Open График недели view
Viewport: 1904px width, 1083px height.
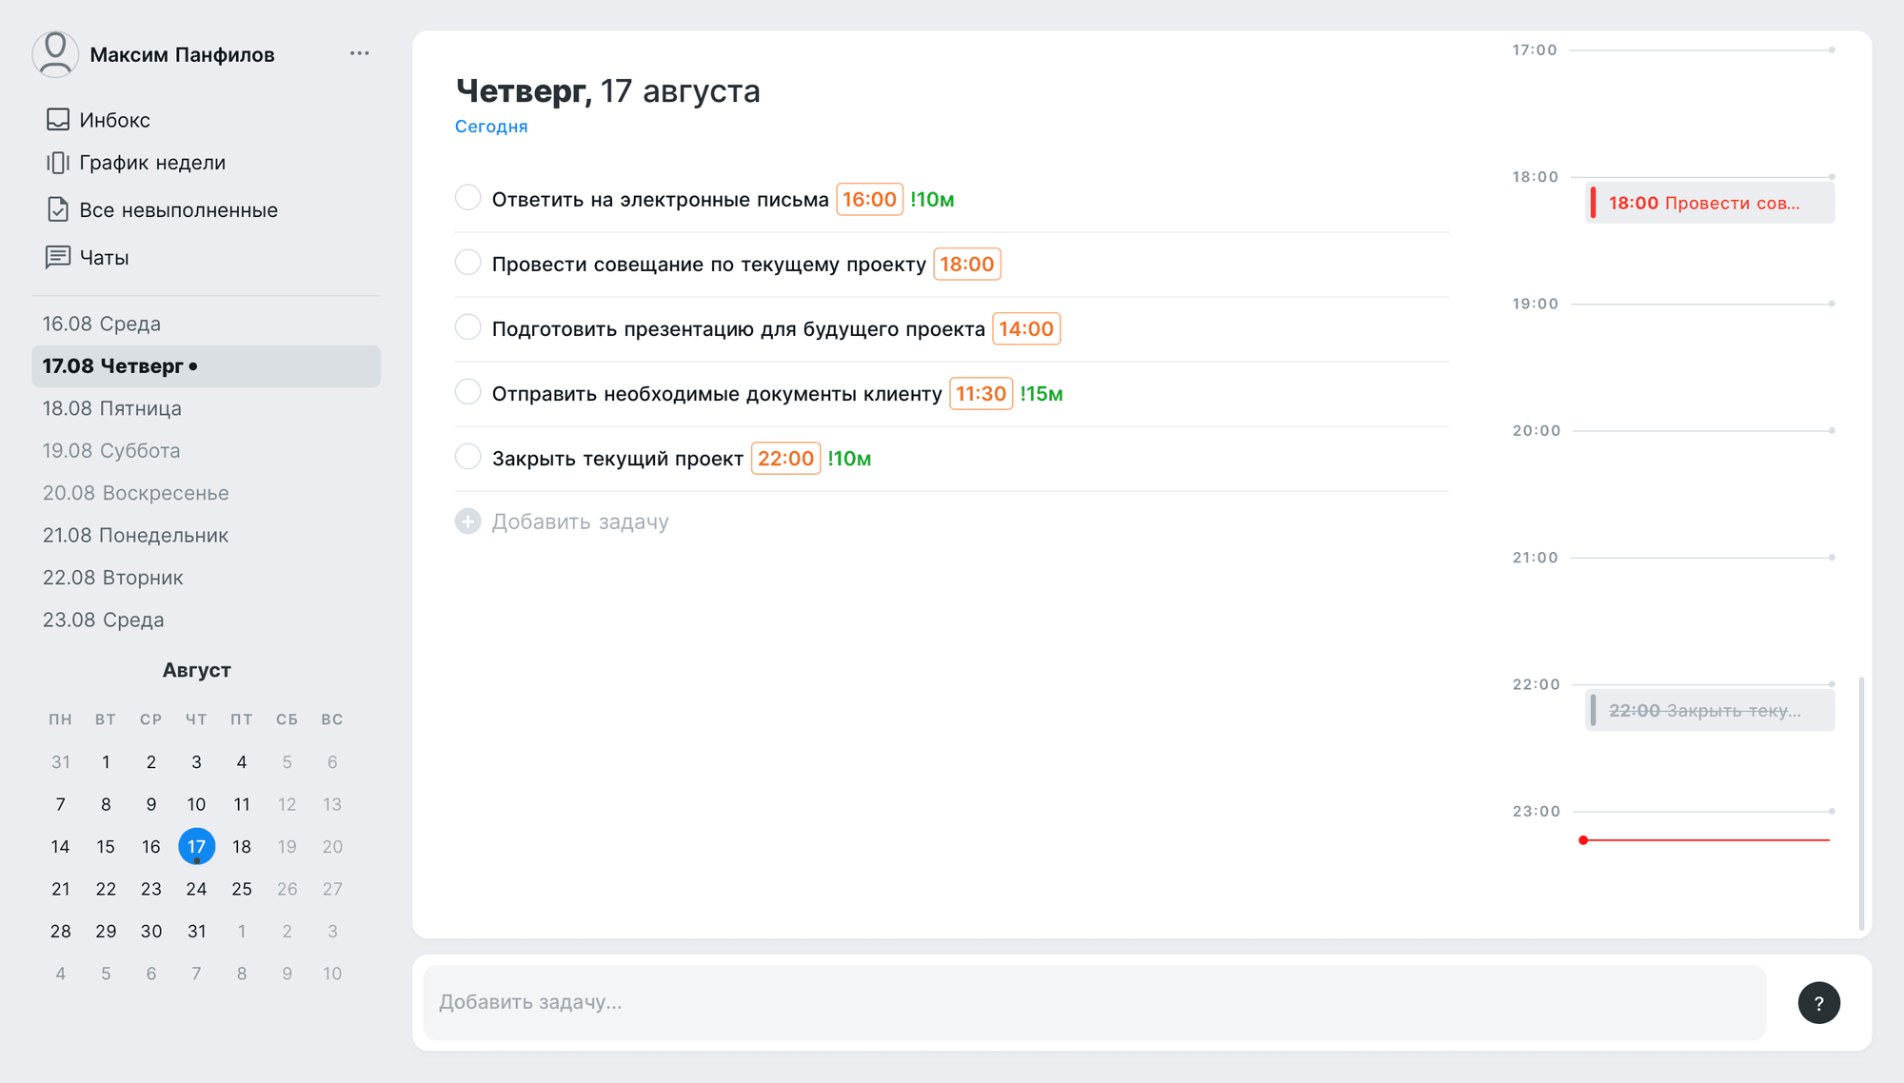point(153,162)
